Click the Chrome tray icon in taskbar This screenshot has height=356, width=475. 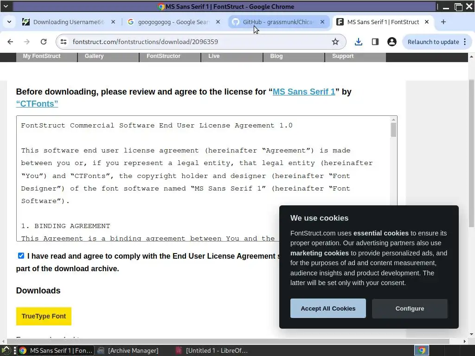click(422, 350)
